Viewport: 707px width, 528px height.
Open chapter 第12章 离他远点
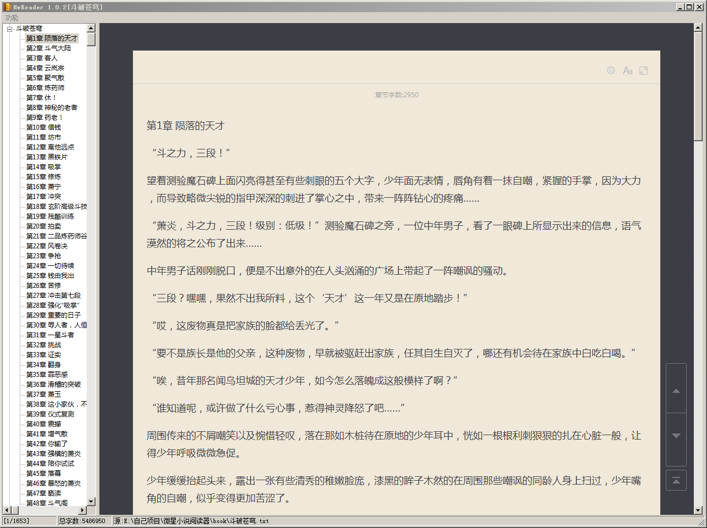50,147
